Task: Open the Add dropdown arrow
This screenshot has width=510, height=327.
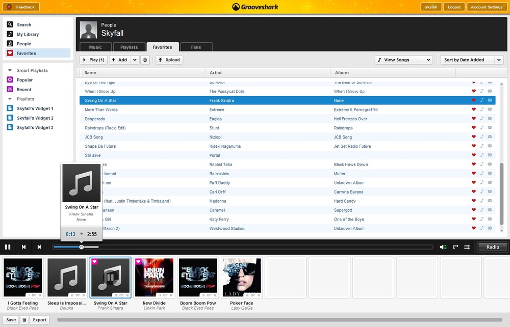Action: point(135,60)
